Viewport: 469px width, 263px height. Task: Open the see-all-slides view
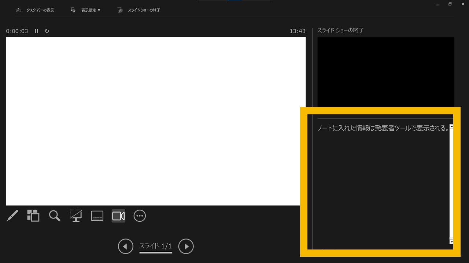33,216
